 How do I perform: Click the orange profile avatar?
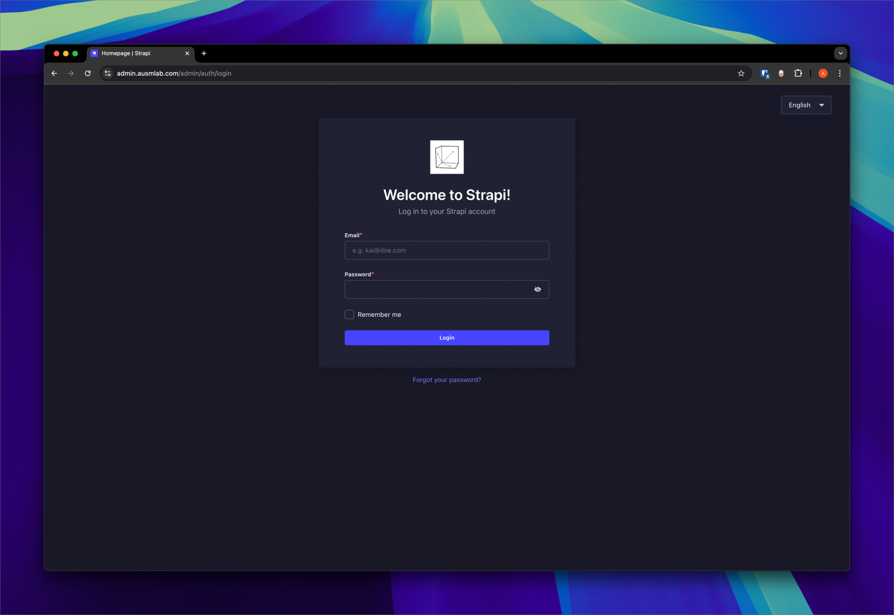[823, 73]
